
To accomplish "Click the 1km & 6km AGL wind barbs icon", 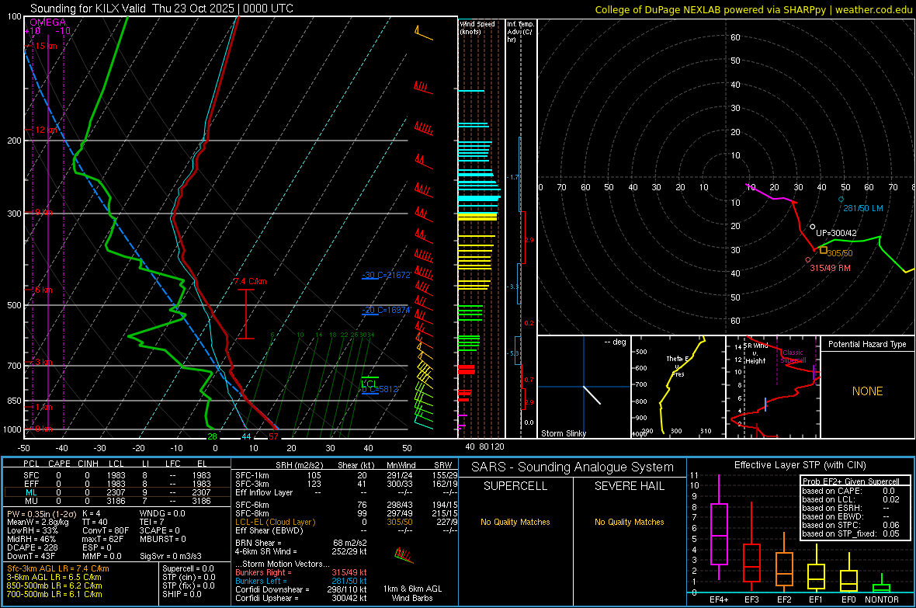I will pyautogui.click(x=404, y=555).
